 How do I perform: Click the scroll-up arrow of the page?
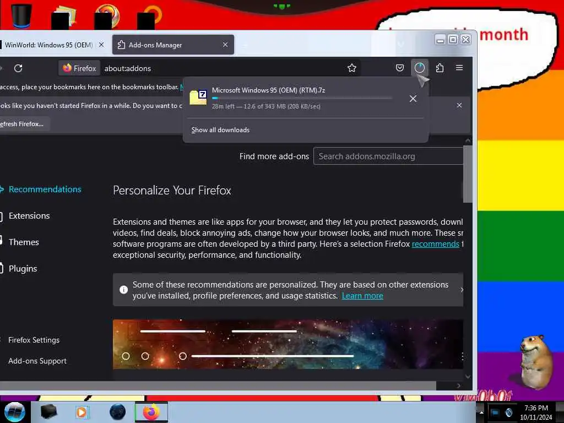(468, 140)
